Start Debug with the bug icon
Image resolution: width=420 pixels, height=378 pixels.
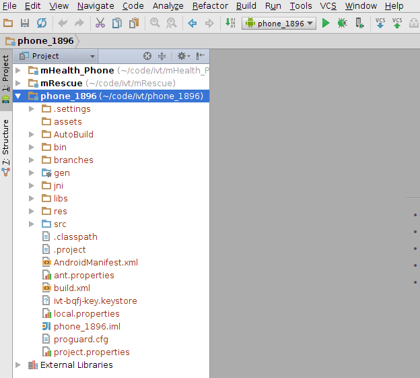343,24
